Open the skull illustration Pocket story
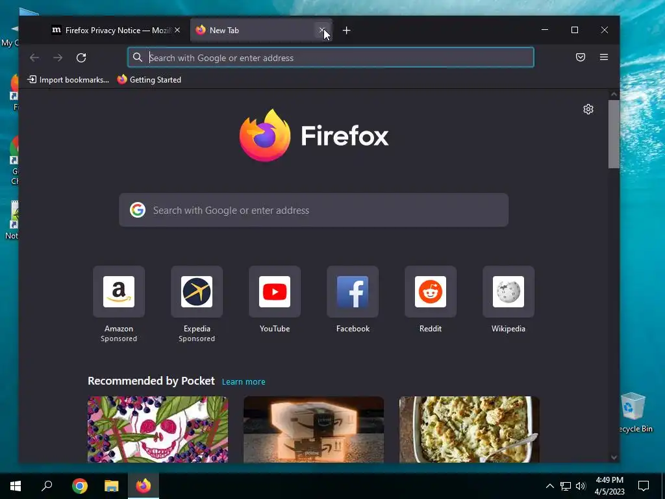665x499 pixels. click(x=158, y=429)
